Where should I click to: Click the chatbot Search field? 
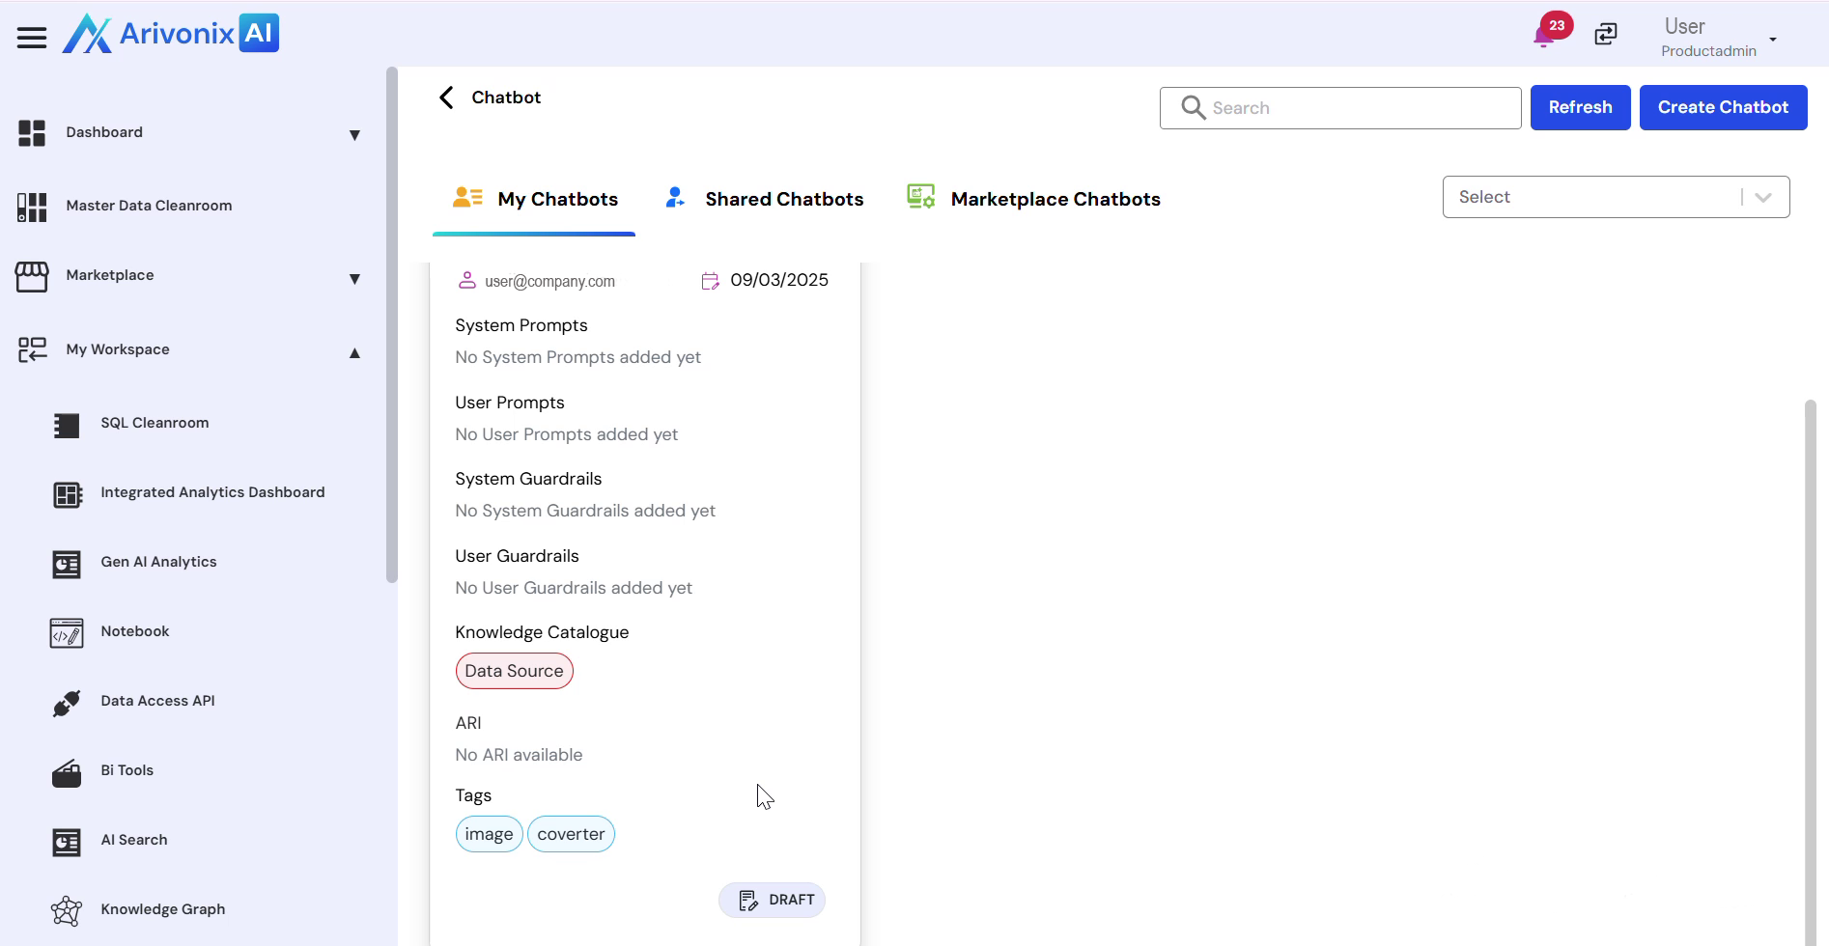coord(1352,108)
